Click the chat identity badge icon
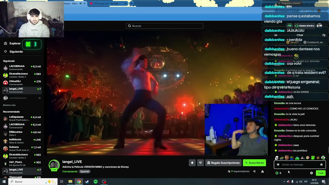The image size is (329, 185). 278,165
